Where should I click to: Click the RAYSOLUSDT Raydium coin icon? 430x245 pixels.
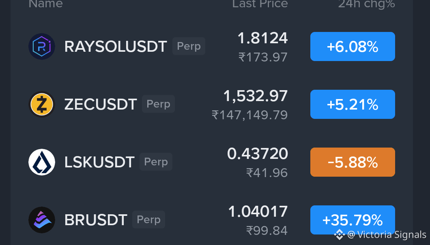[x=42, y=46]
